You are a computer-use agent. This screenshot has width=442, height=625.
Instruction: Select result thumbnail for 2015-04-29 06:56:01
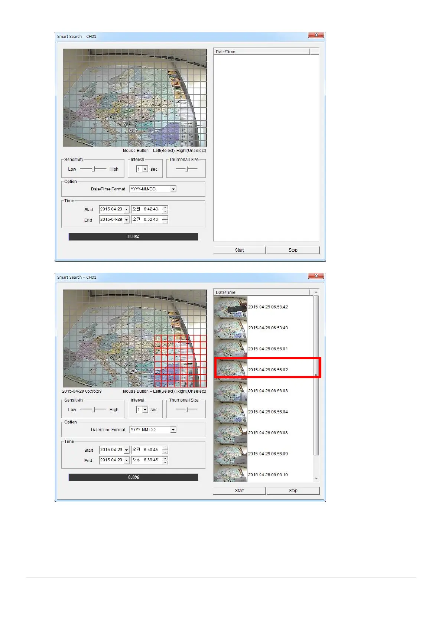(231, 349)
